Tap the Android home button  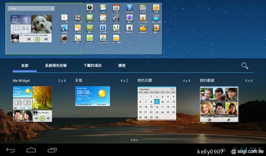coord(31,150)
